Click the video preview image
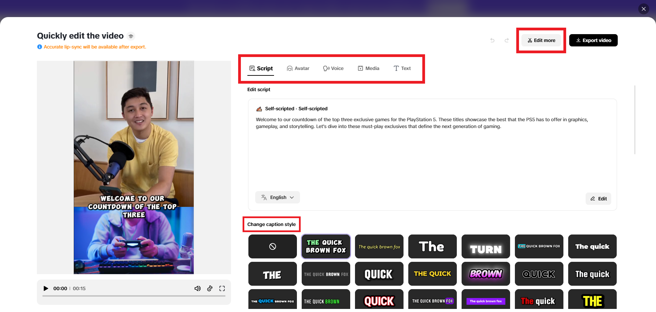 tap(134, 167)
